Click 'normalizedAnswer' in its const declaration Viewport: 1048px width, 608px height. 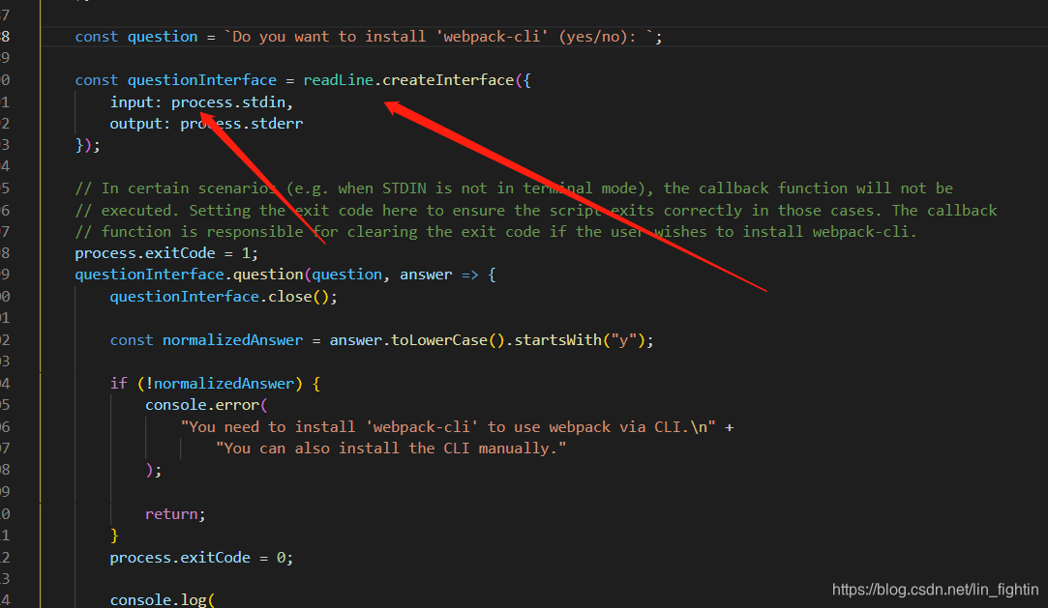pos(232,339)
